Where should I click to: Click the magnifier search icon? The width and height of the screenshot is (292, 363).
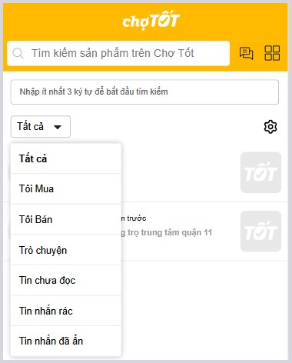click(18, 53)
